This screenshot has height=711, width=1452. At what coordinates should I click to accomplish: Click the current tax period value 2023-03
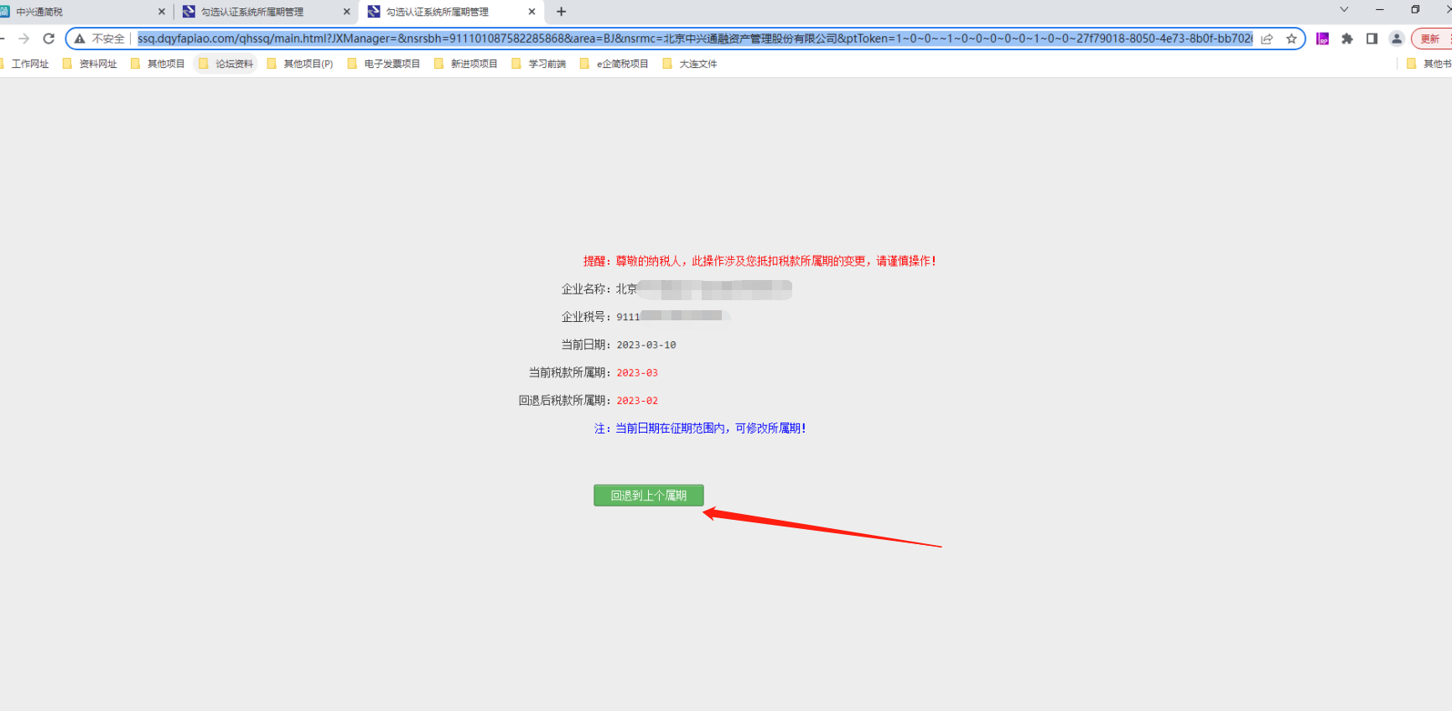[637, 372]
